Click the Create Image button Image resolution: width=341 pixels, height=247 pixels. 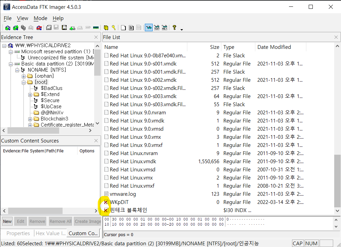coord(88,222)
